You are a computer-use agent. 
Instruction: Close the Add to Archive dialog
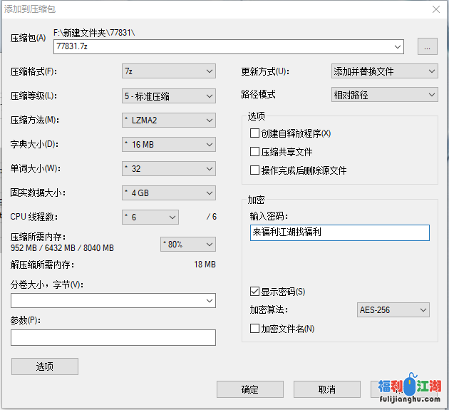coord(435,9)
